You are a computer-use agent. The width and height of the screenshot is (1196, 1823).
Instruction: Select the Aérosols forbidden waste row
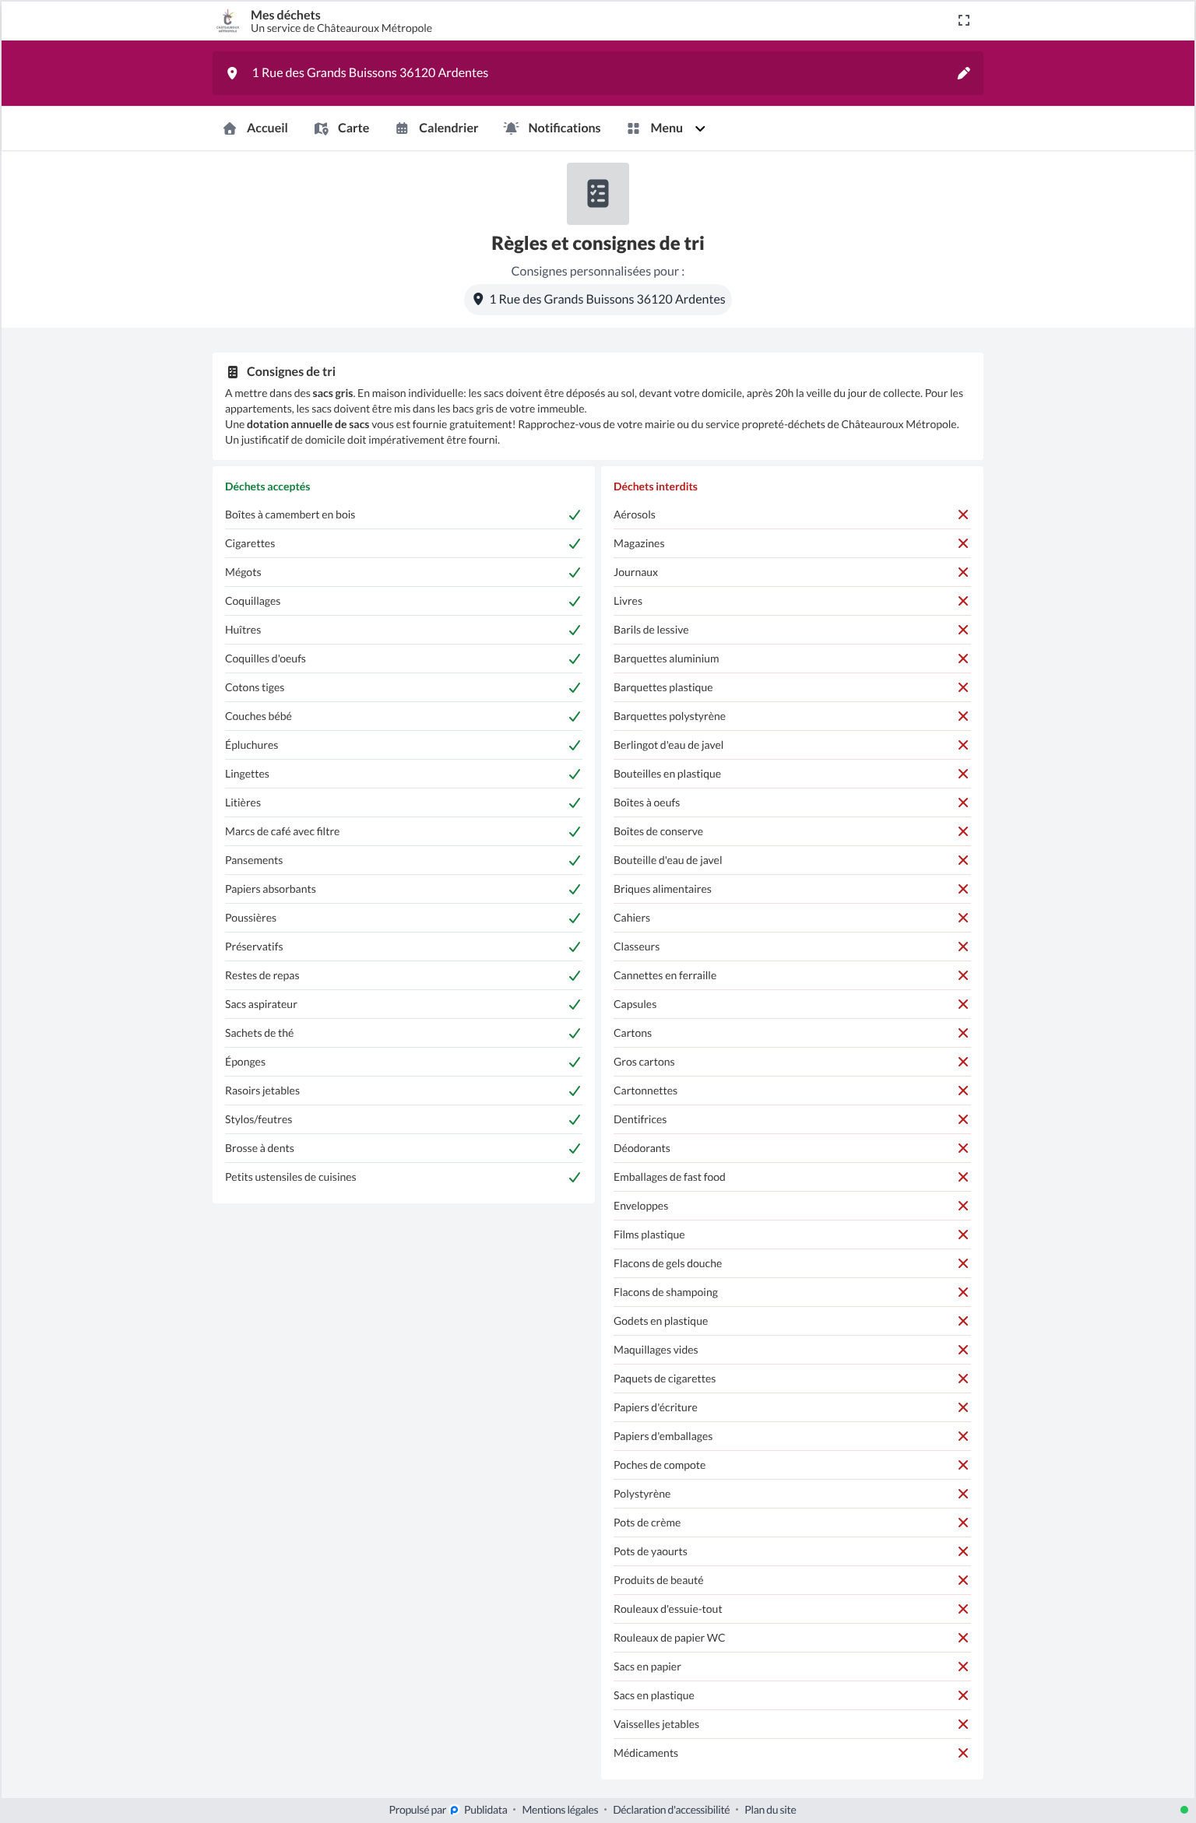pyautogui.click(x=792, y=515)
